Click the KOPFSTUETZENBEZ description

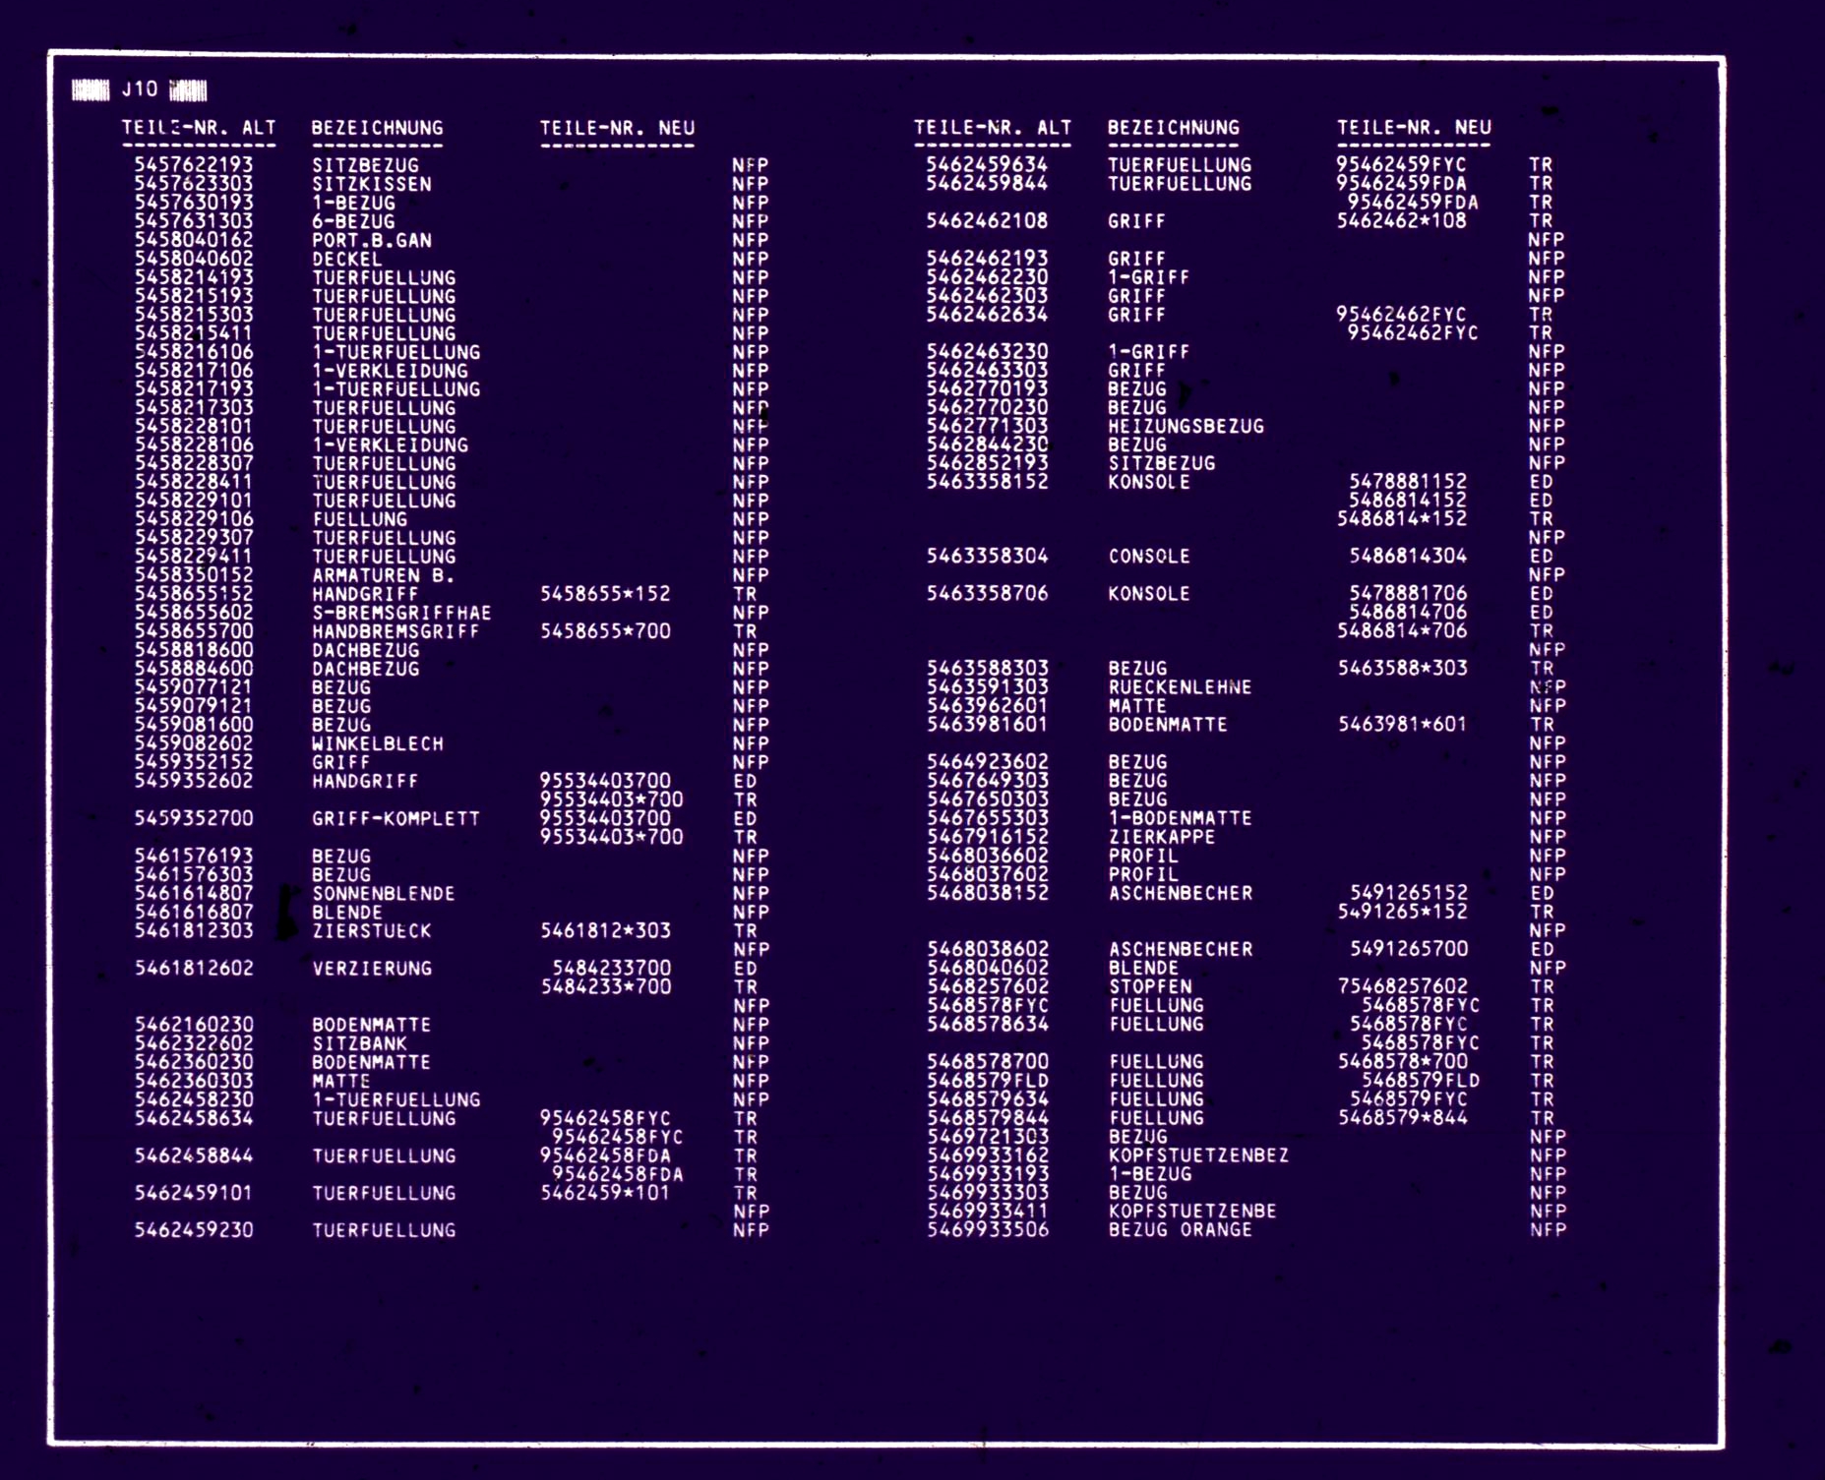pos(1197,1155)
